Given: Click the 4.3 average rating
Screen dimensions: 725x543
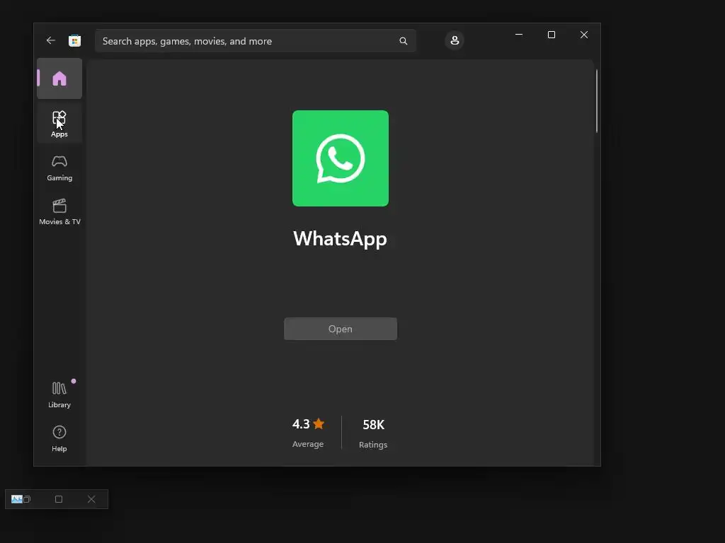Looking at the screenshot, I should tap(301, 424).
